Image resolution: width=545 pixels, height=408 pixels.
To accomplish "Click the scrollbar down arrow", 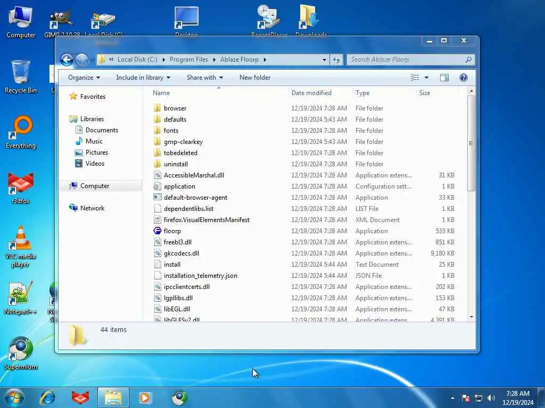I will tap(472, 317).
